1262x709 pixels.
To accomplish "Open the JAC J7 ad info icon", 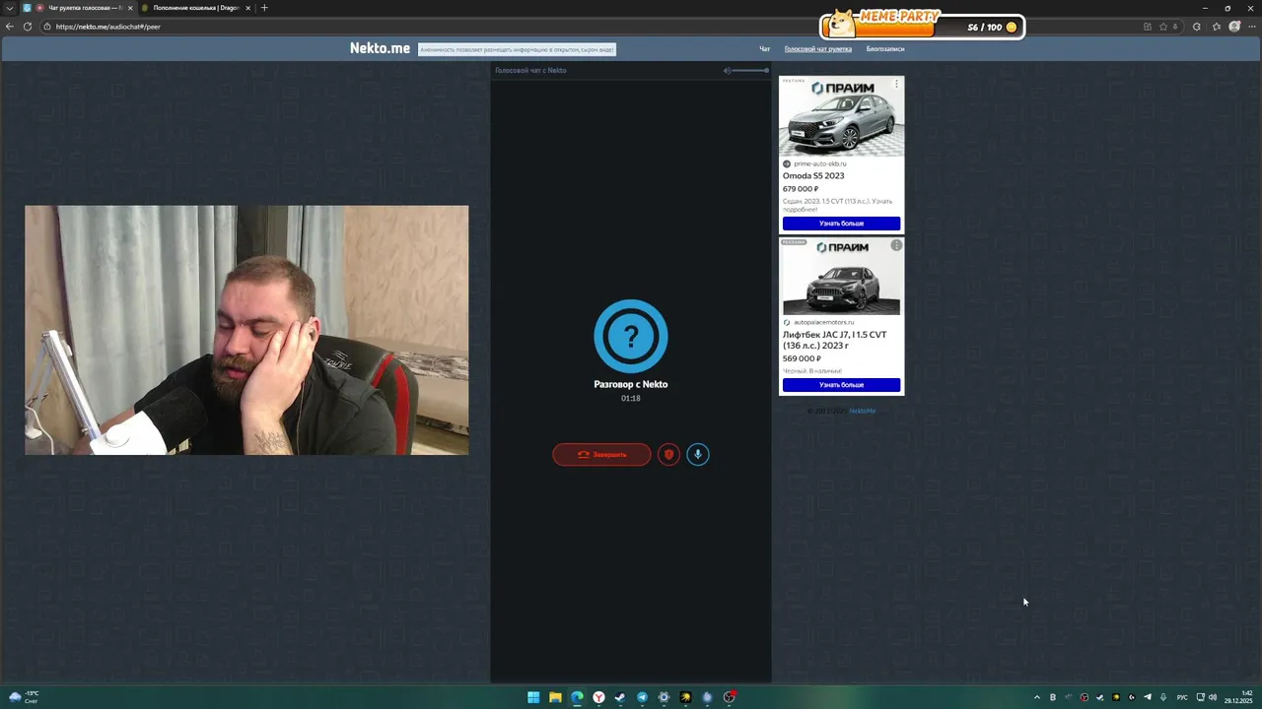I will [896, 245].
